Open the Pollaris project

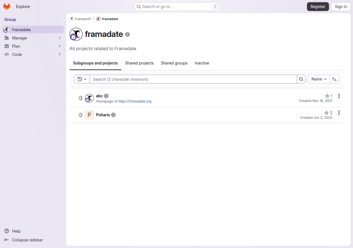(103, 115)
